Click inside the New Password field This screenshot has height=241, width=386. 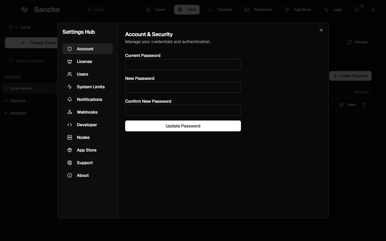pyautogui.click(x=183, y=87)
